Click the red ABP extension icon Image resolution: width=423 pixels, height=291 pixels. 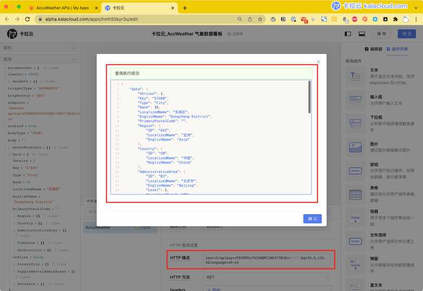[x=355, y=19]
